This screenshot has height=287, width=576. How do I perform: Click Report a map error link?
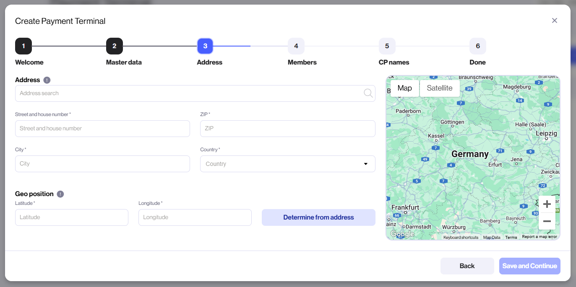[539, 237]
